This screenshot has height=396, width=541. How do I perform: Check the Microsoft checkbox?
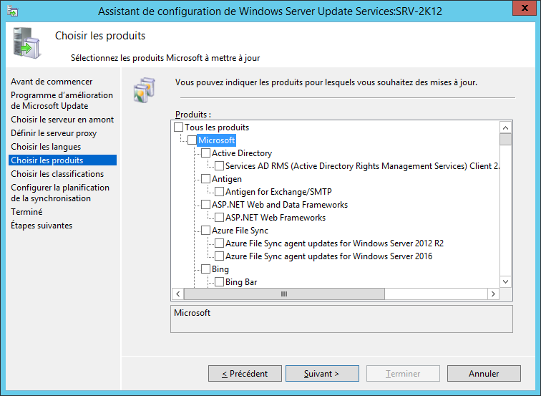(192, 140)
